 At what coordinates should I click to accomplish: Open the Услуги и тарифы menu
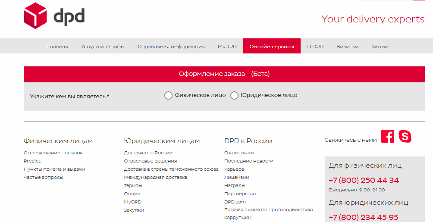coord(103,47)
